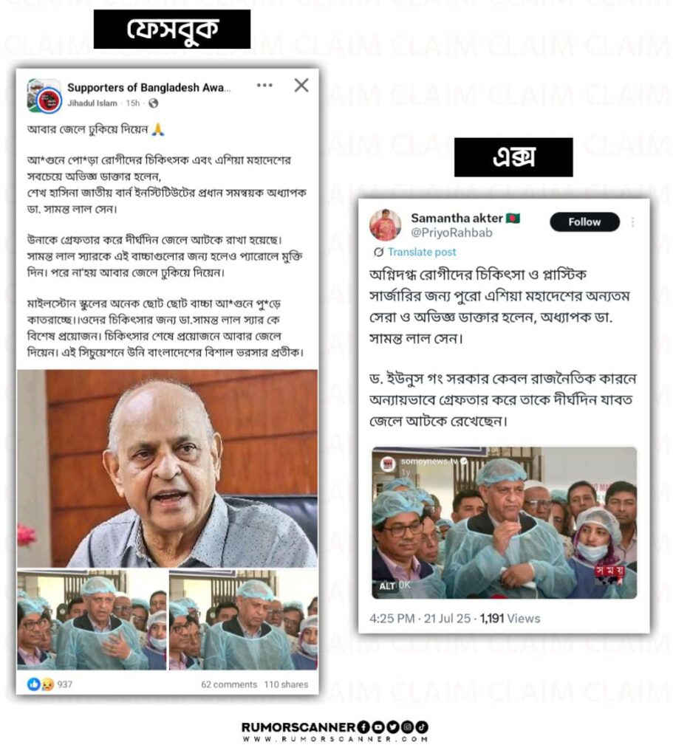View the 62 comments on Facebook post

click(x=229, y=684)
